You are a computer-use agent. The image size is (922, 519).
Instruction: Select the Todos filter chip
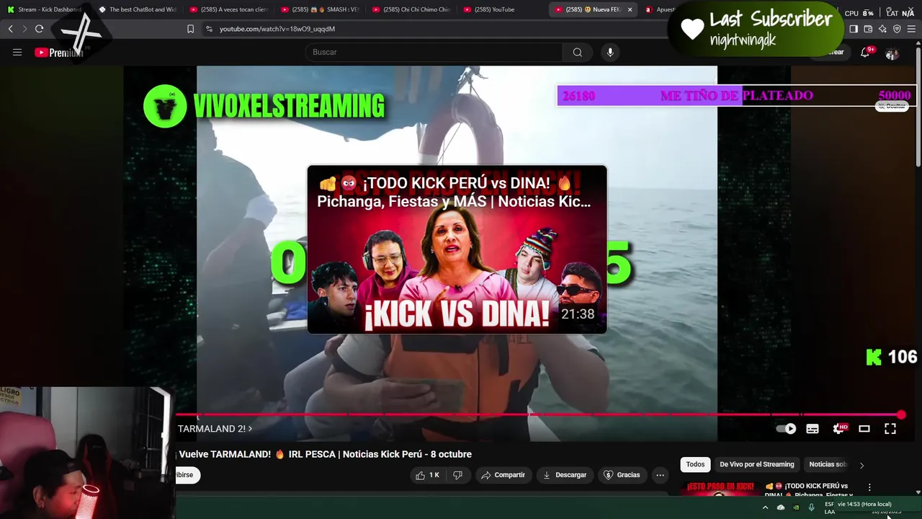(x=695, y=465)
